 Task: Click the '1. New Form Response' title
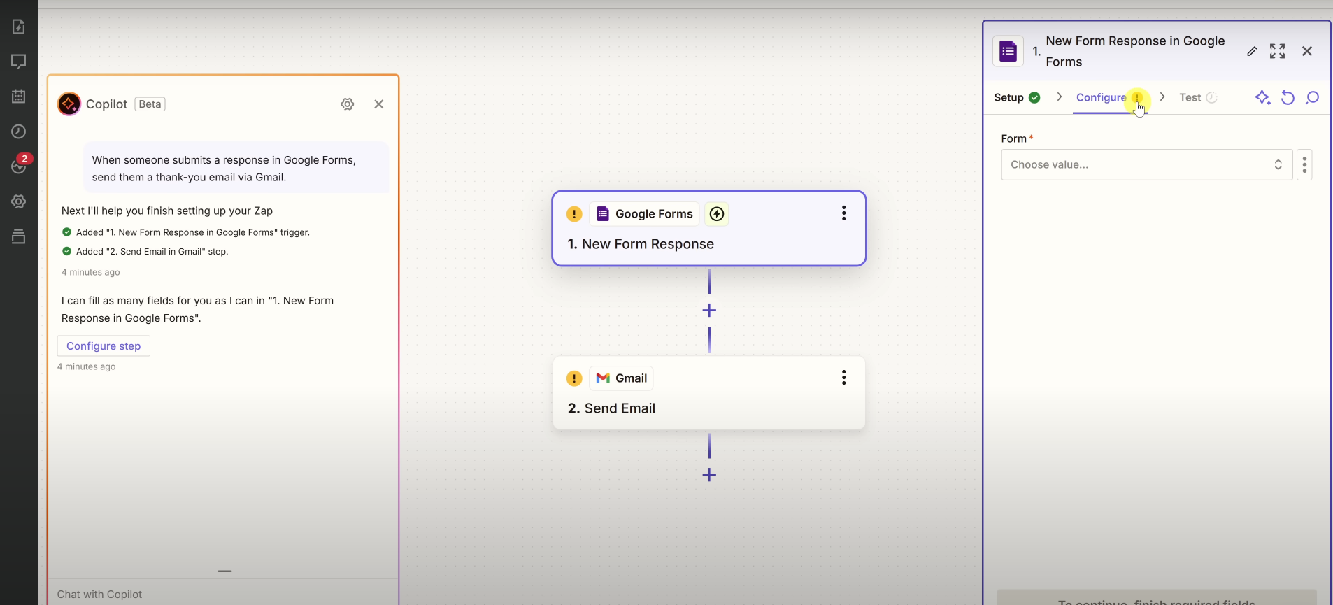coord(641,244)
